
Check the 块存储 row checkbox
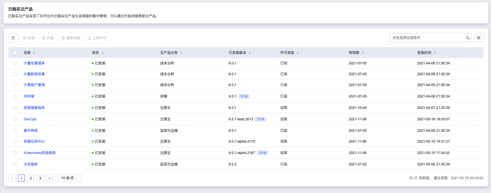tap(15, 96)
